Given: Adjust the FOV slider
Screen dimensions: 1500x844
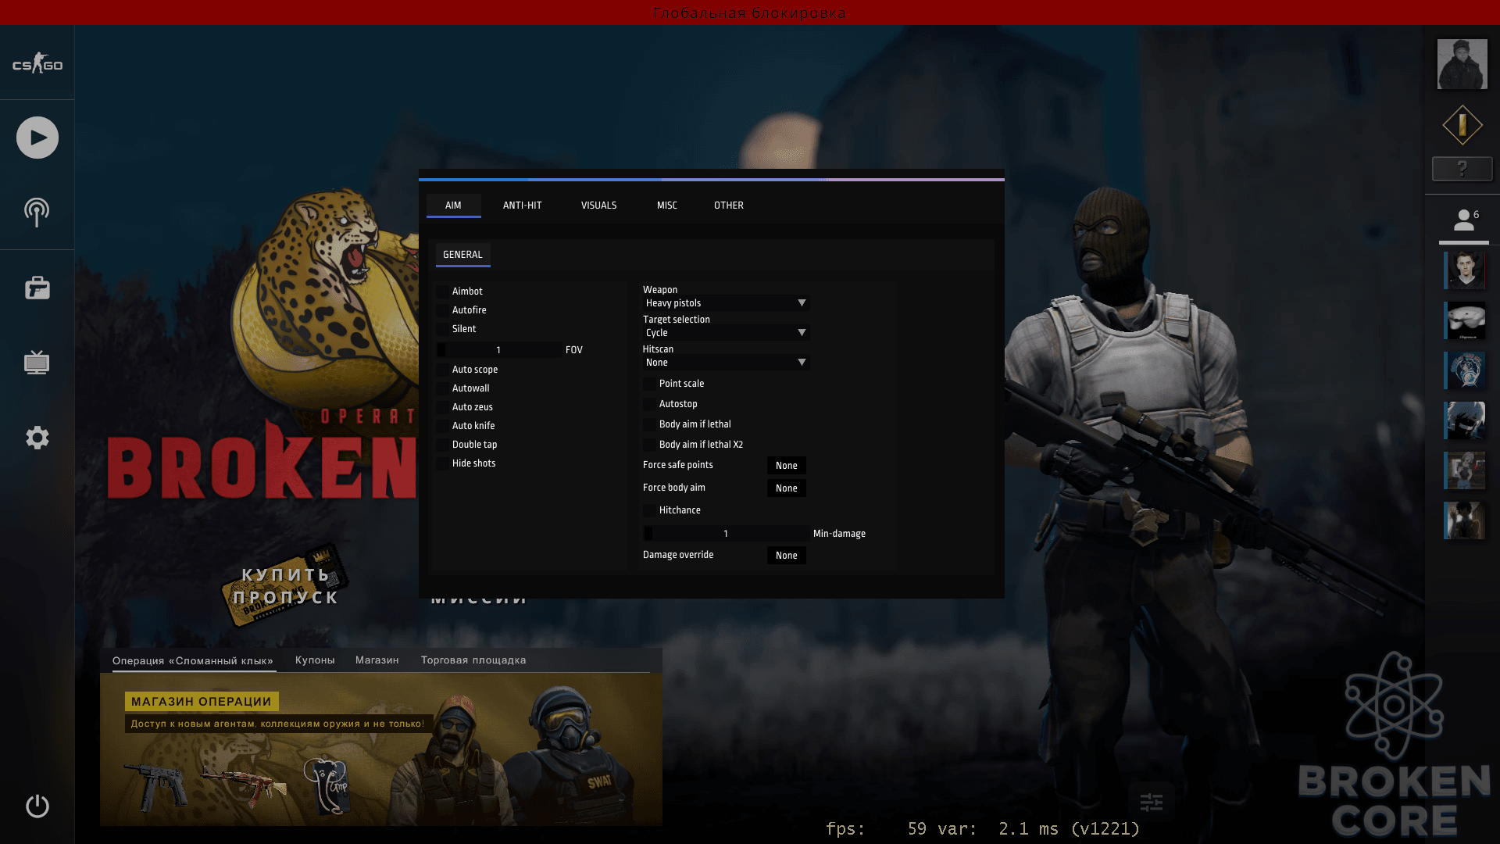Looking at the screenshot, I should click(498, 350).
